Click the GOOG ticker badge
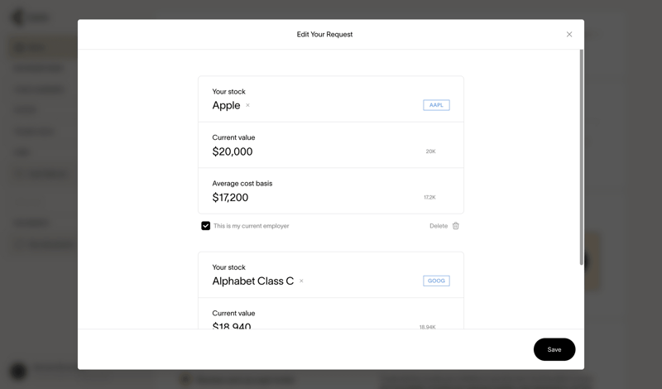Screen dimensions: 662x389 click(x=436, y=281)
